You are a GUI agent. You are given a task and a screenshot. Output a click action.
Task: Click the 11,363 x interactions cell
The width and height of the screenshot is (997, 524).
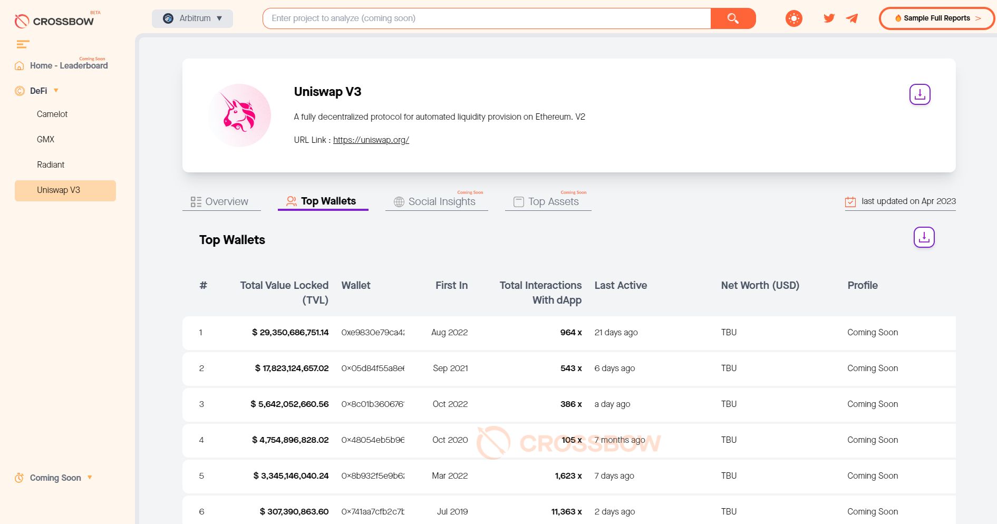coord(566,511)
